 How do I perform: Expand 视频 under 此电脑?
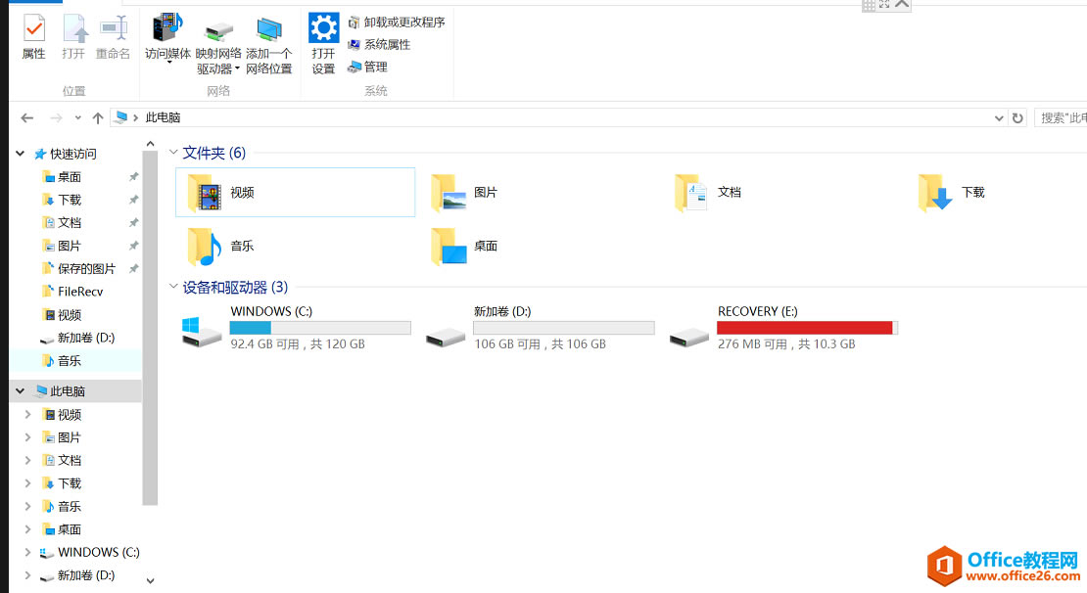[27, 414]
